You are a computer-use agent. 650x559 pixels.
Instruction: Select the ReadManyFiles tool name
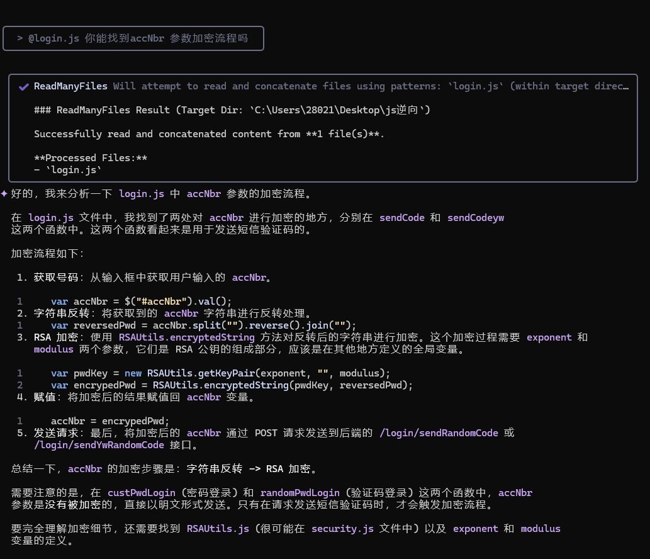71,86
